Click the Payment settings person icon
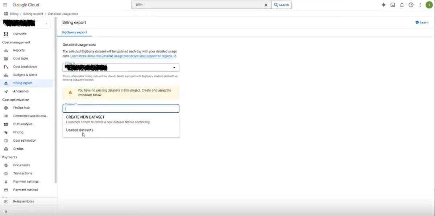Screen dimensions: 435x216 [6, 182]
